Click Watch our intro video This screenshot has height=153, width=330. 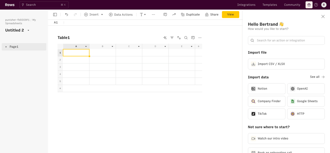[286, 139]
